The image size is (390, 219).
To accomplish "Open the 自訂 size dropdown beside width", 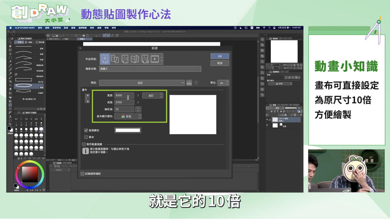I will coord(153,96).
